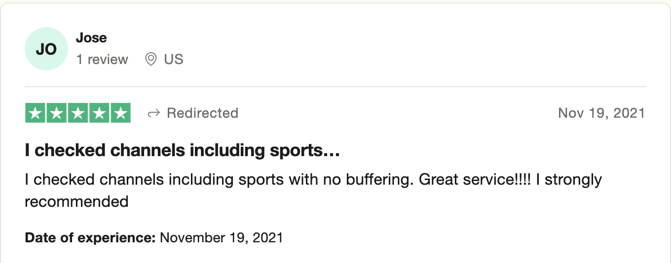Click the Nov 19, 2021 review date
The height and width of the screenshot is (263, 671).
(x=601, y=113)
